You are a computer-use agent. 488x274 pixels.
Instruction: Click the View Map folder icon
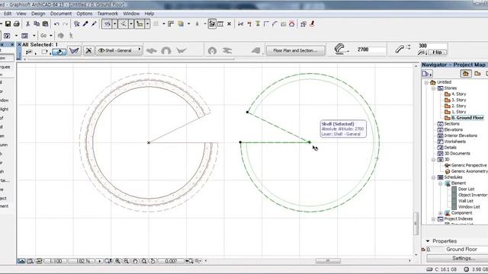tap(477, 74)
